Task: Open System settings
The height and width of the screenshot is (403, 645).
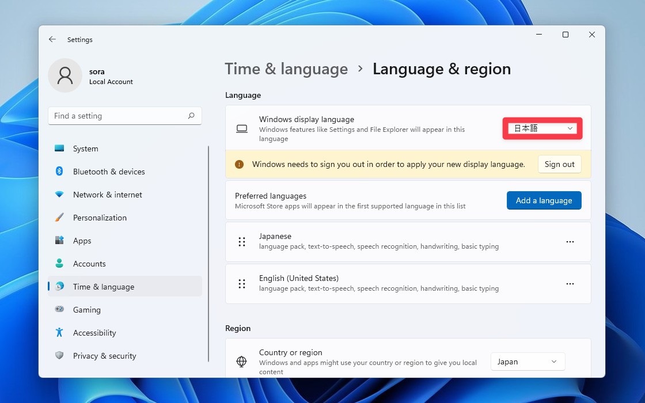Action: (125, 149)
